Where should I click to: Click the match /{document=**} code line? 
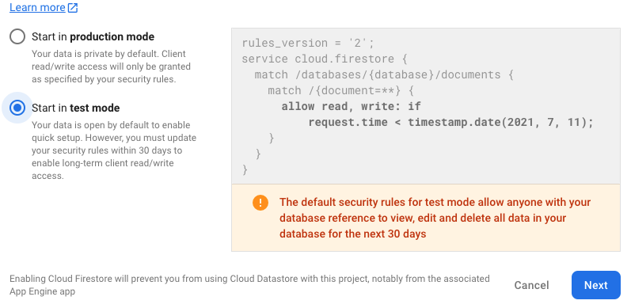(341, 90)
